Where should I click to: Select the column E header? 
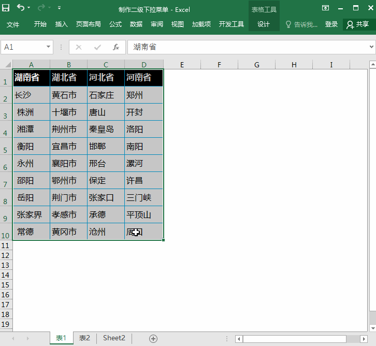pos(182,65)
